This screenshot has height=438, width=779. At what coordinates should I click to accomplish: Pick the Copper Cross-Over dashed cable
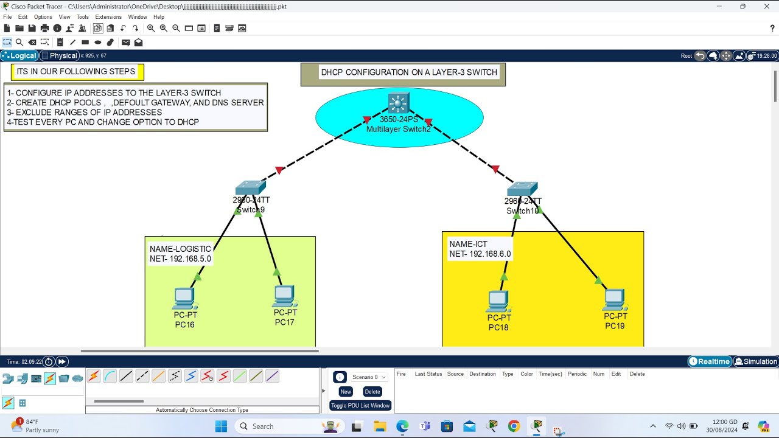pyautogui.click(x=142, y=377)
